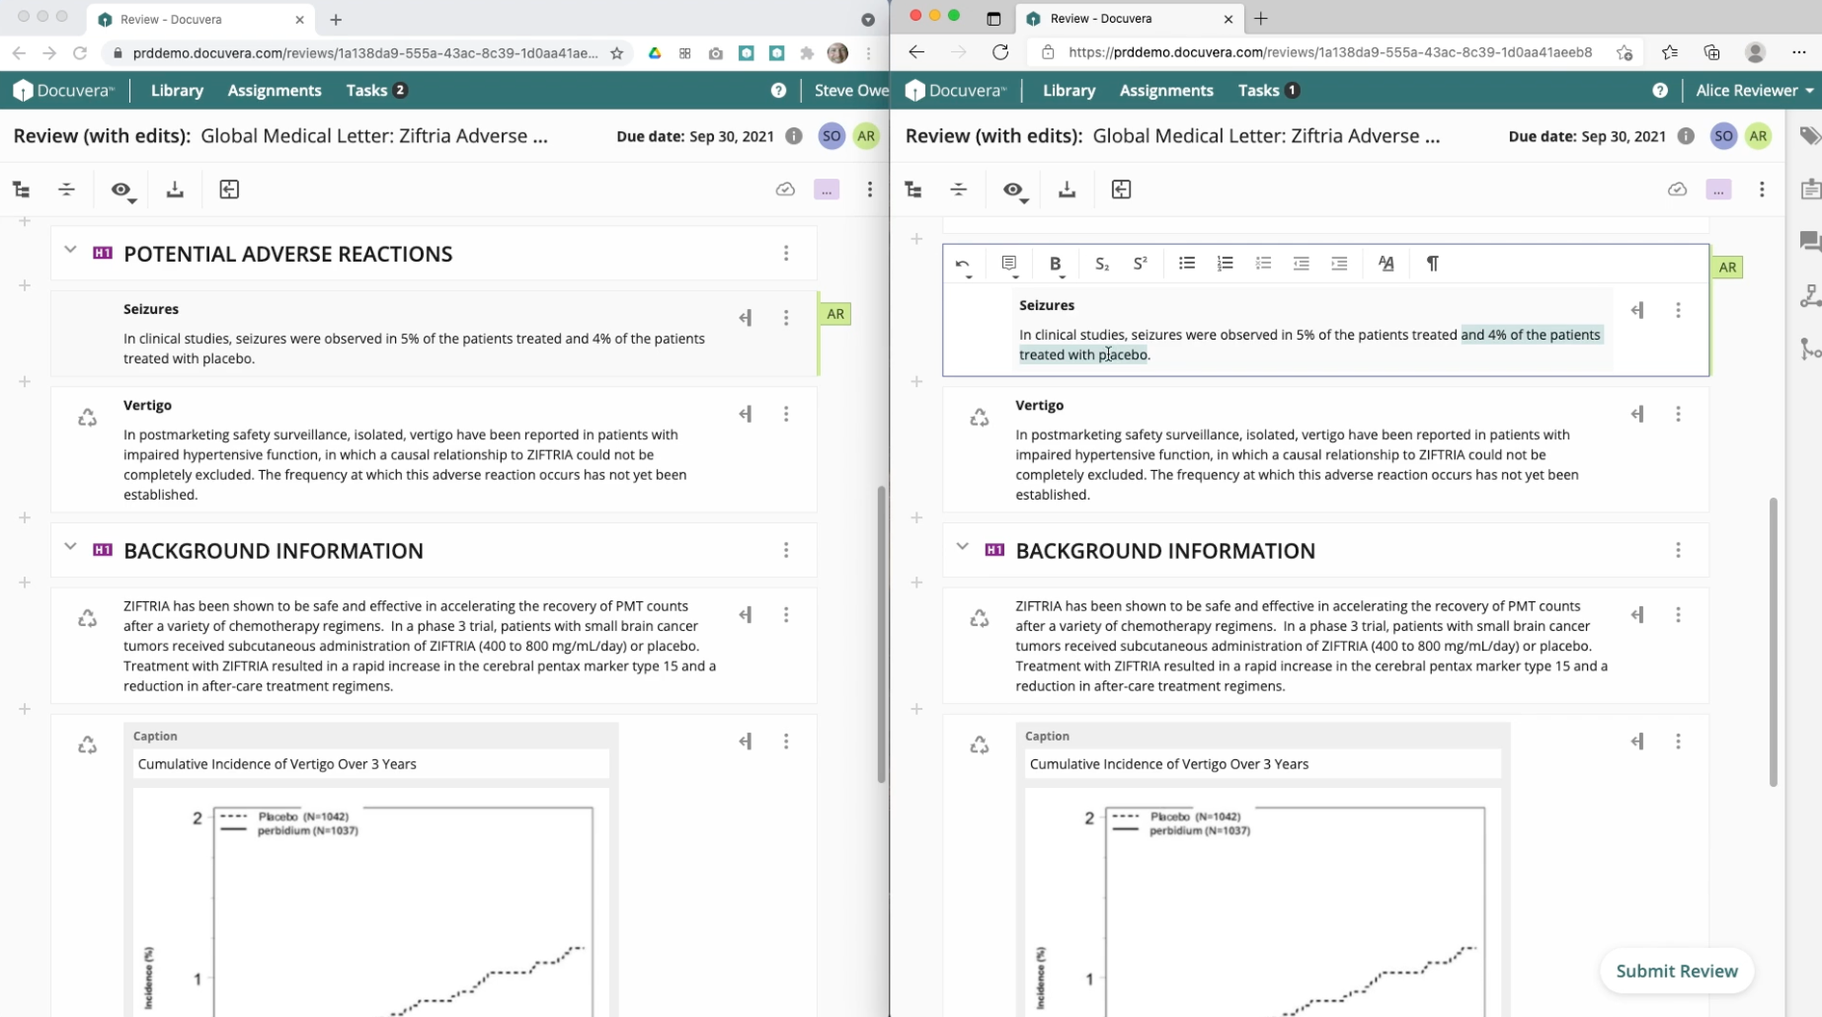Open POTENTIAL ADVERSE REACTIONS kebab menu in left window
Image resolution: width=1822 pixels, height=1017 pixels.
coord(786,254)
